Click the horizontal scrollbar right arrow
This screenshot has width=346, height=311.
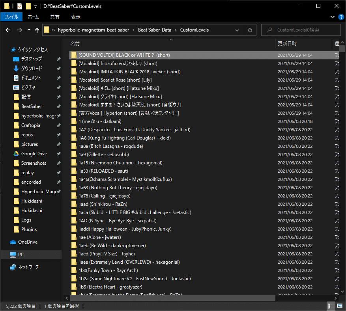(335, 298)
